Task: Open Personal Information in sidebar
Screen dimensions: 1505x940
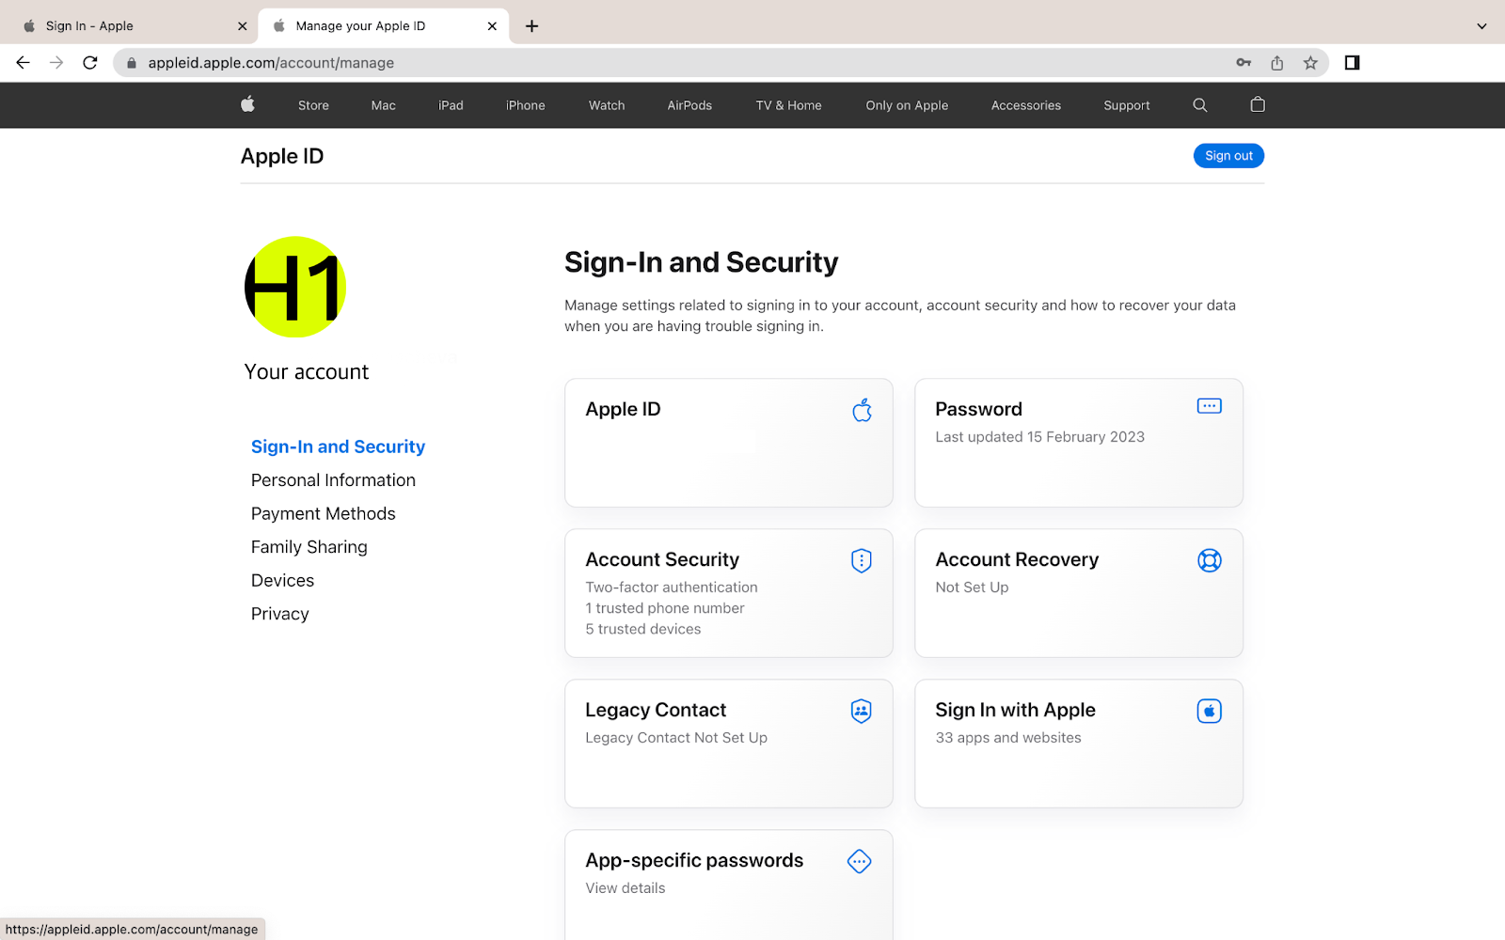Action: tap(333, 480)
